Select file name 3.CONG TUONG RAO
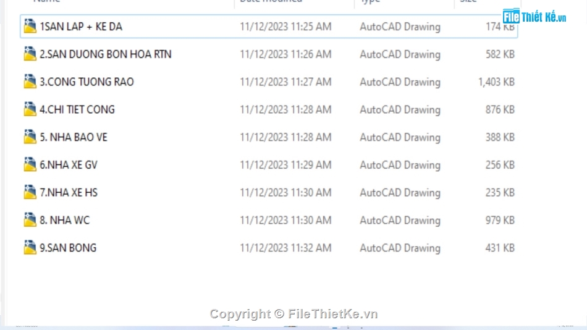The image size is (587, 330). pyautogui.click(x=87, y=82)
